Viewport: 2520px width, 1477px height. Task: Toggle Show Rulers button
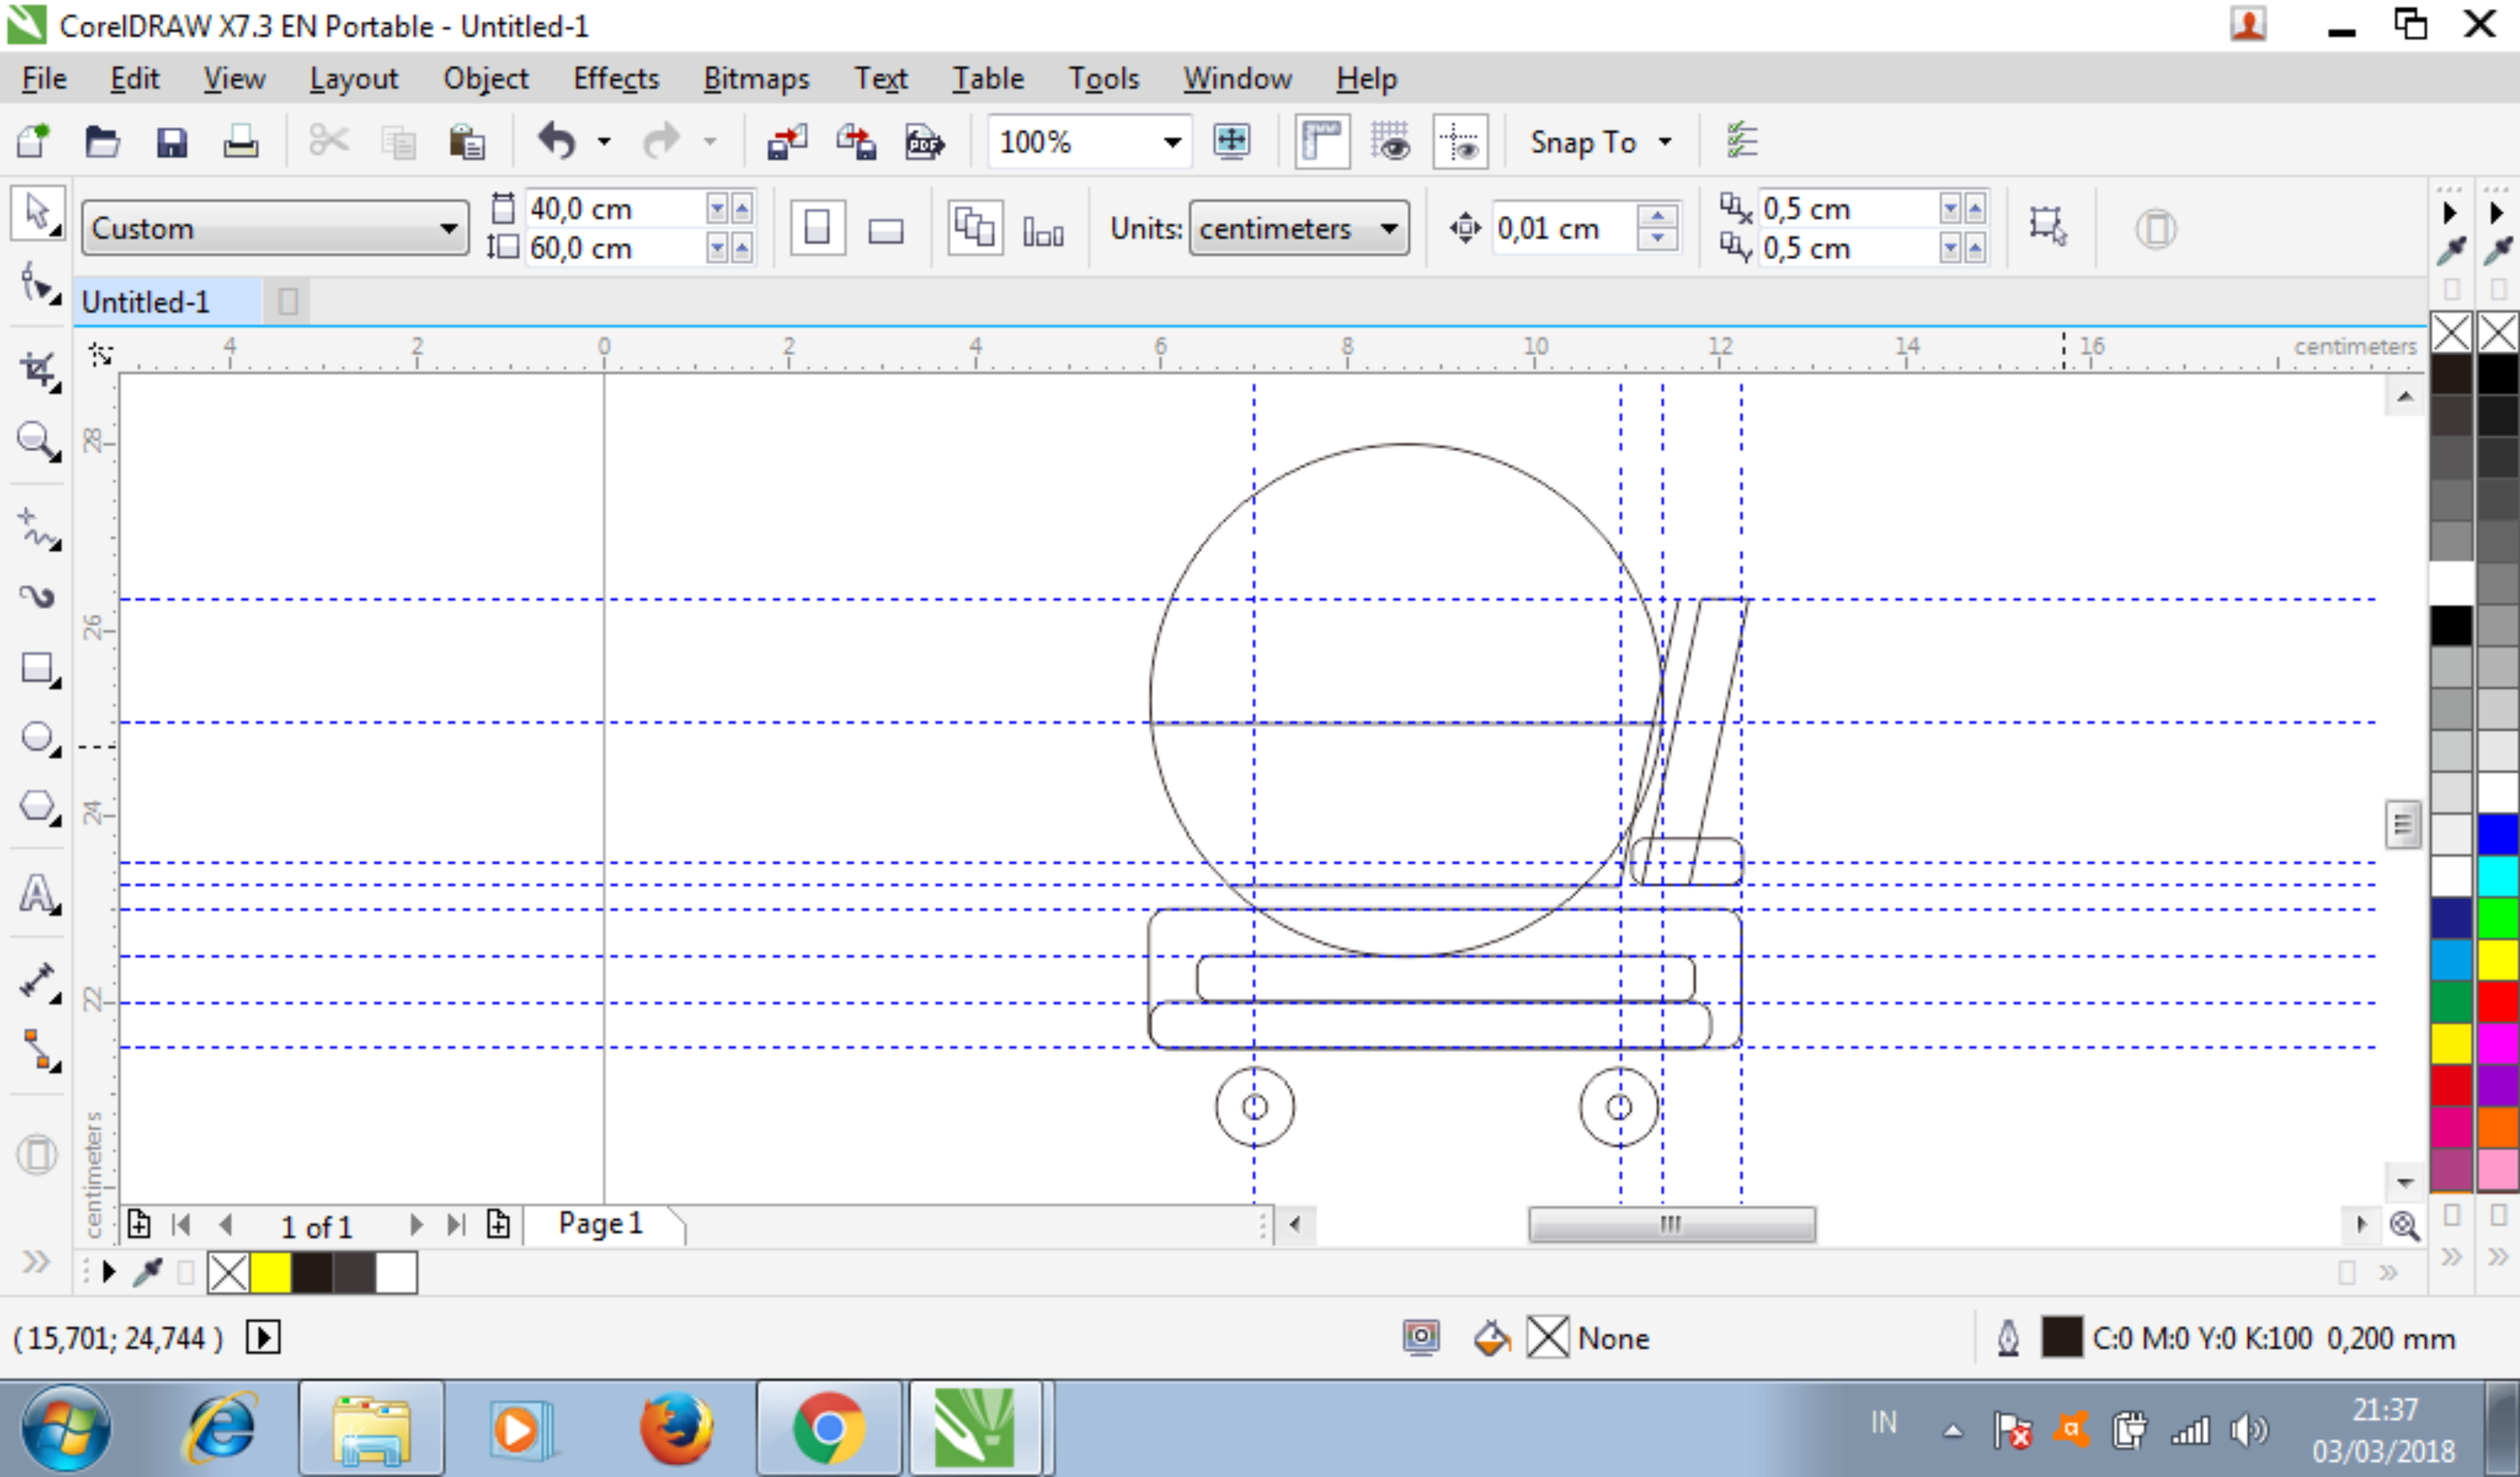1321,142
